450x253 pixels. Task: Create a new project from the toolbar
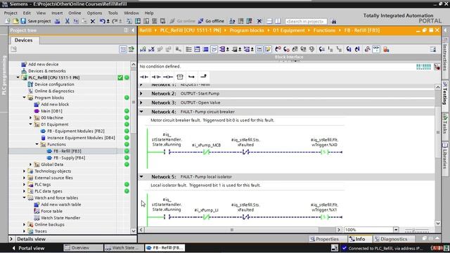coord(8,21)
